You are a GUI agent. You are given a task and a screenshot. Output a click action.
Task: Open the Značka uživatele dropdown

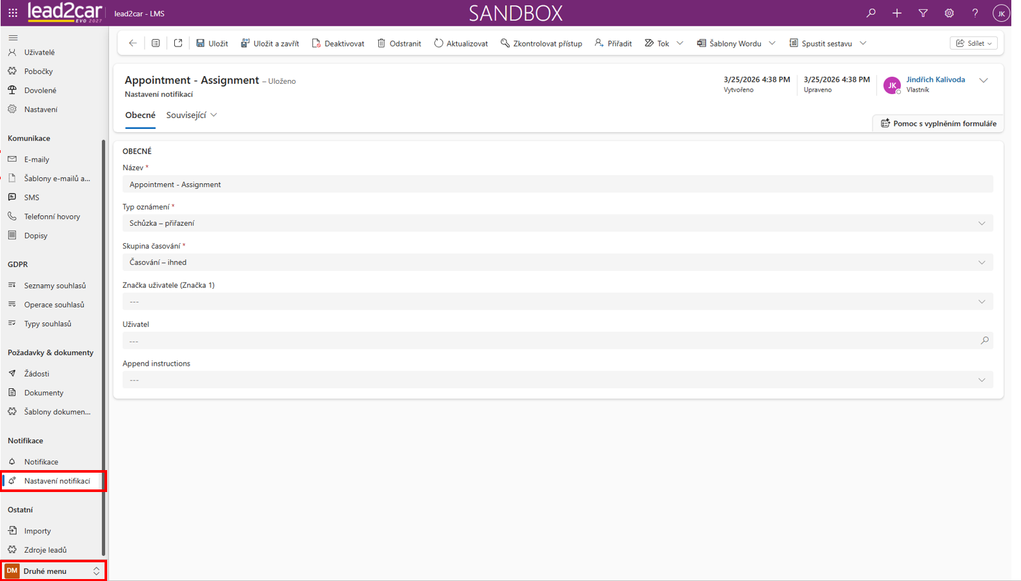click(558, 302)
